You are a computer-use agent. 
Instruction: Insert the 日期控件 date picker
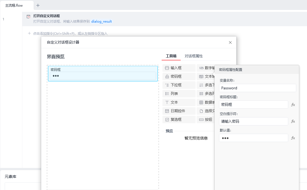coord(179,111)
